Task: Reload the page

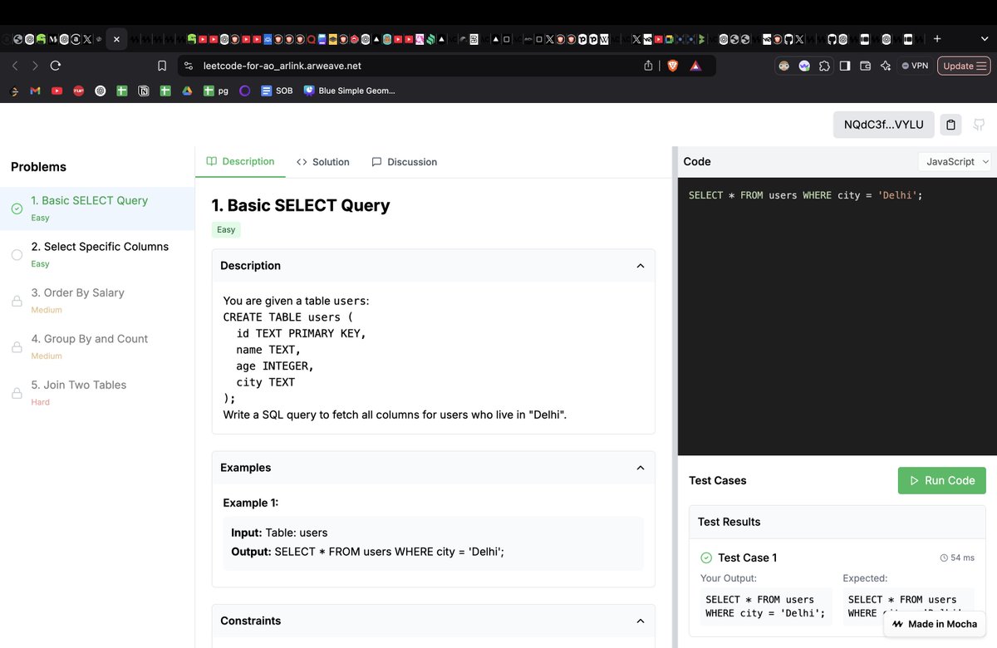Action: click(56, 66)
